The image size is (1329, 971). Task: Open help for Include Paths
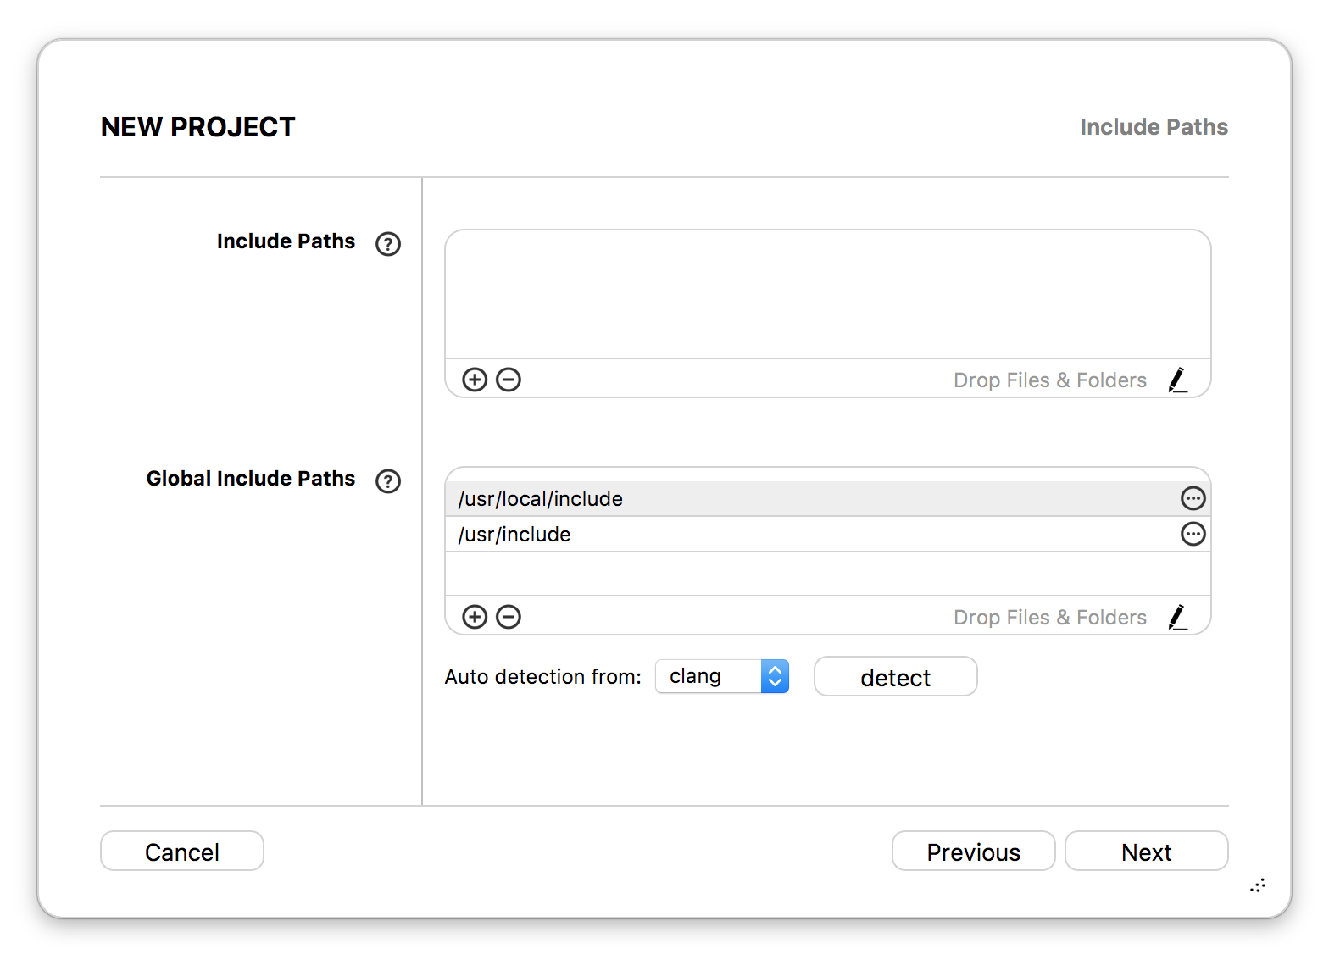pyautogui.click(x=388, y=244)
